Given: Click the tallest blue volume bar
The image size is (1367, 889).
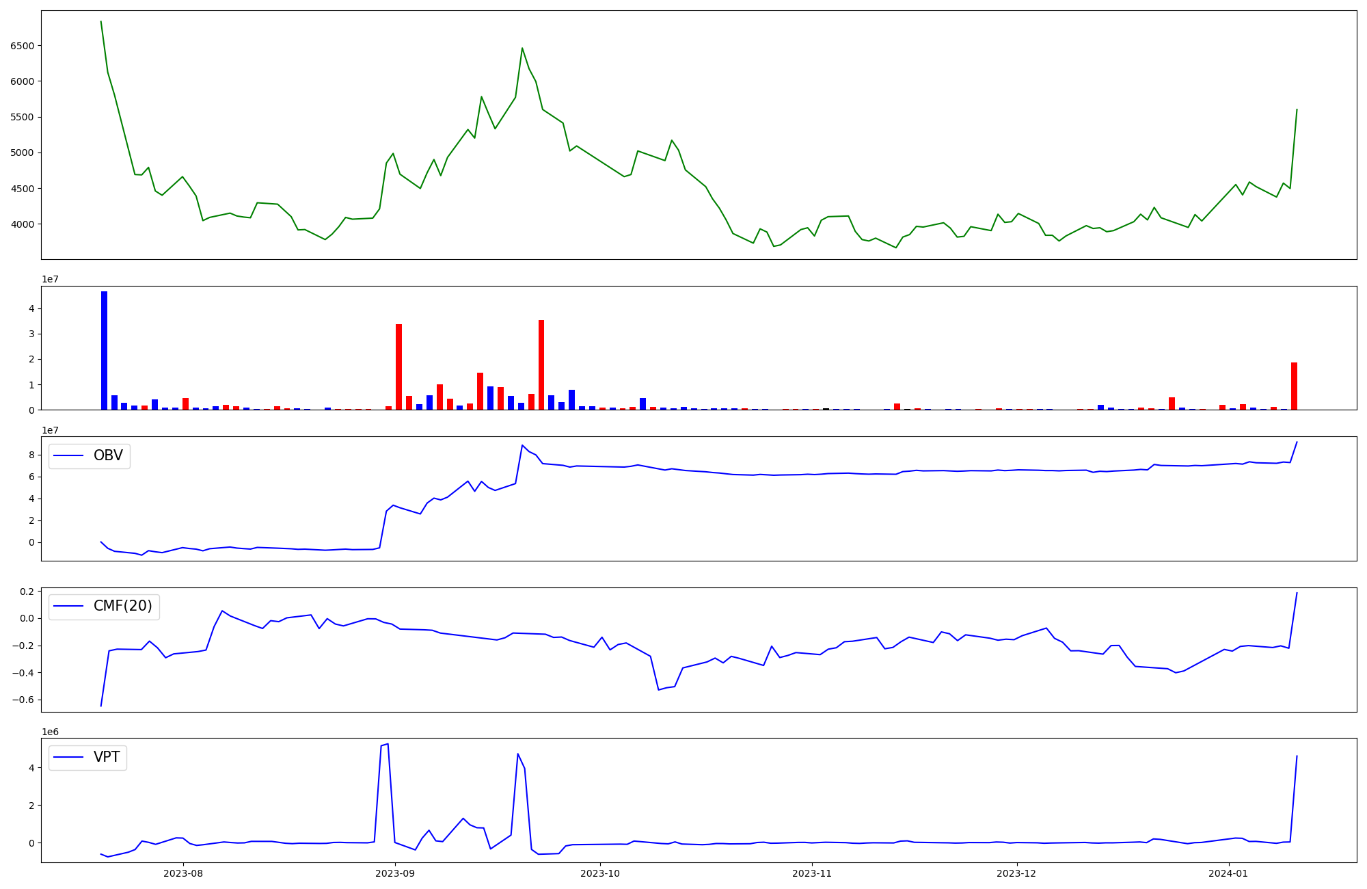Looking at the screenshot, I should pos(104,350).
